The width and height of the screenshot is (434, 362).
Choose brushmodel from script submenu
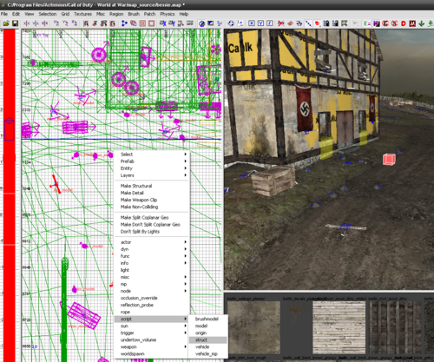207,319
